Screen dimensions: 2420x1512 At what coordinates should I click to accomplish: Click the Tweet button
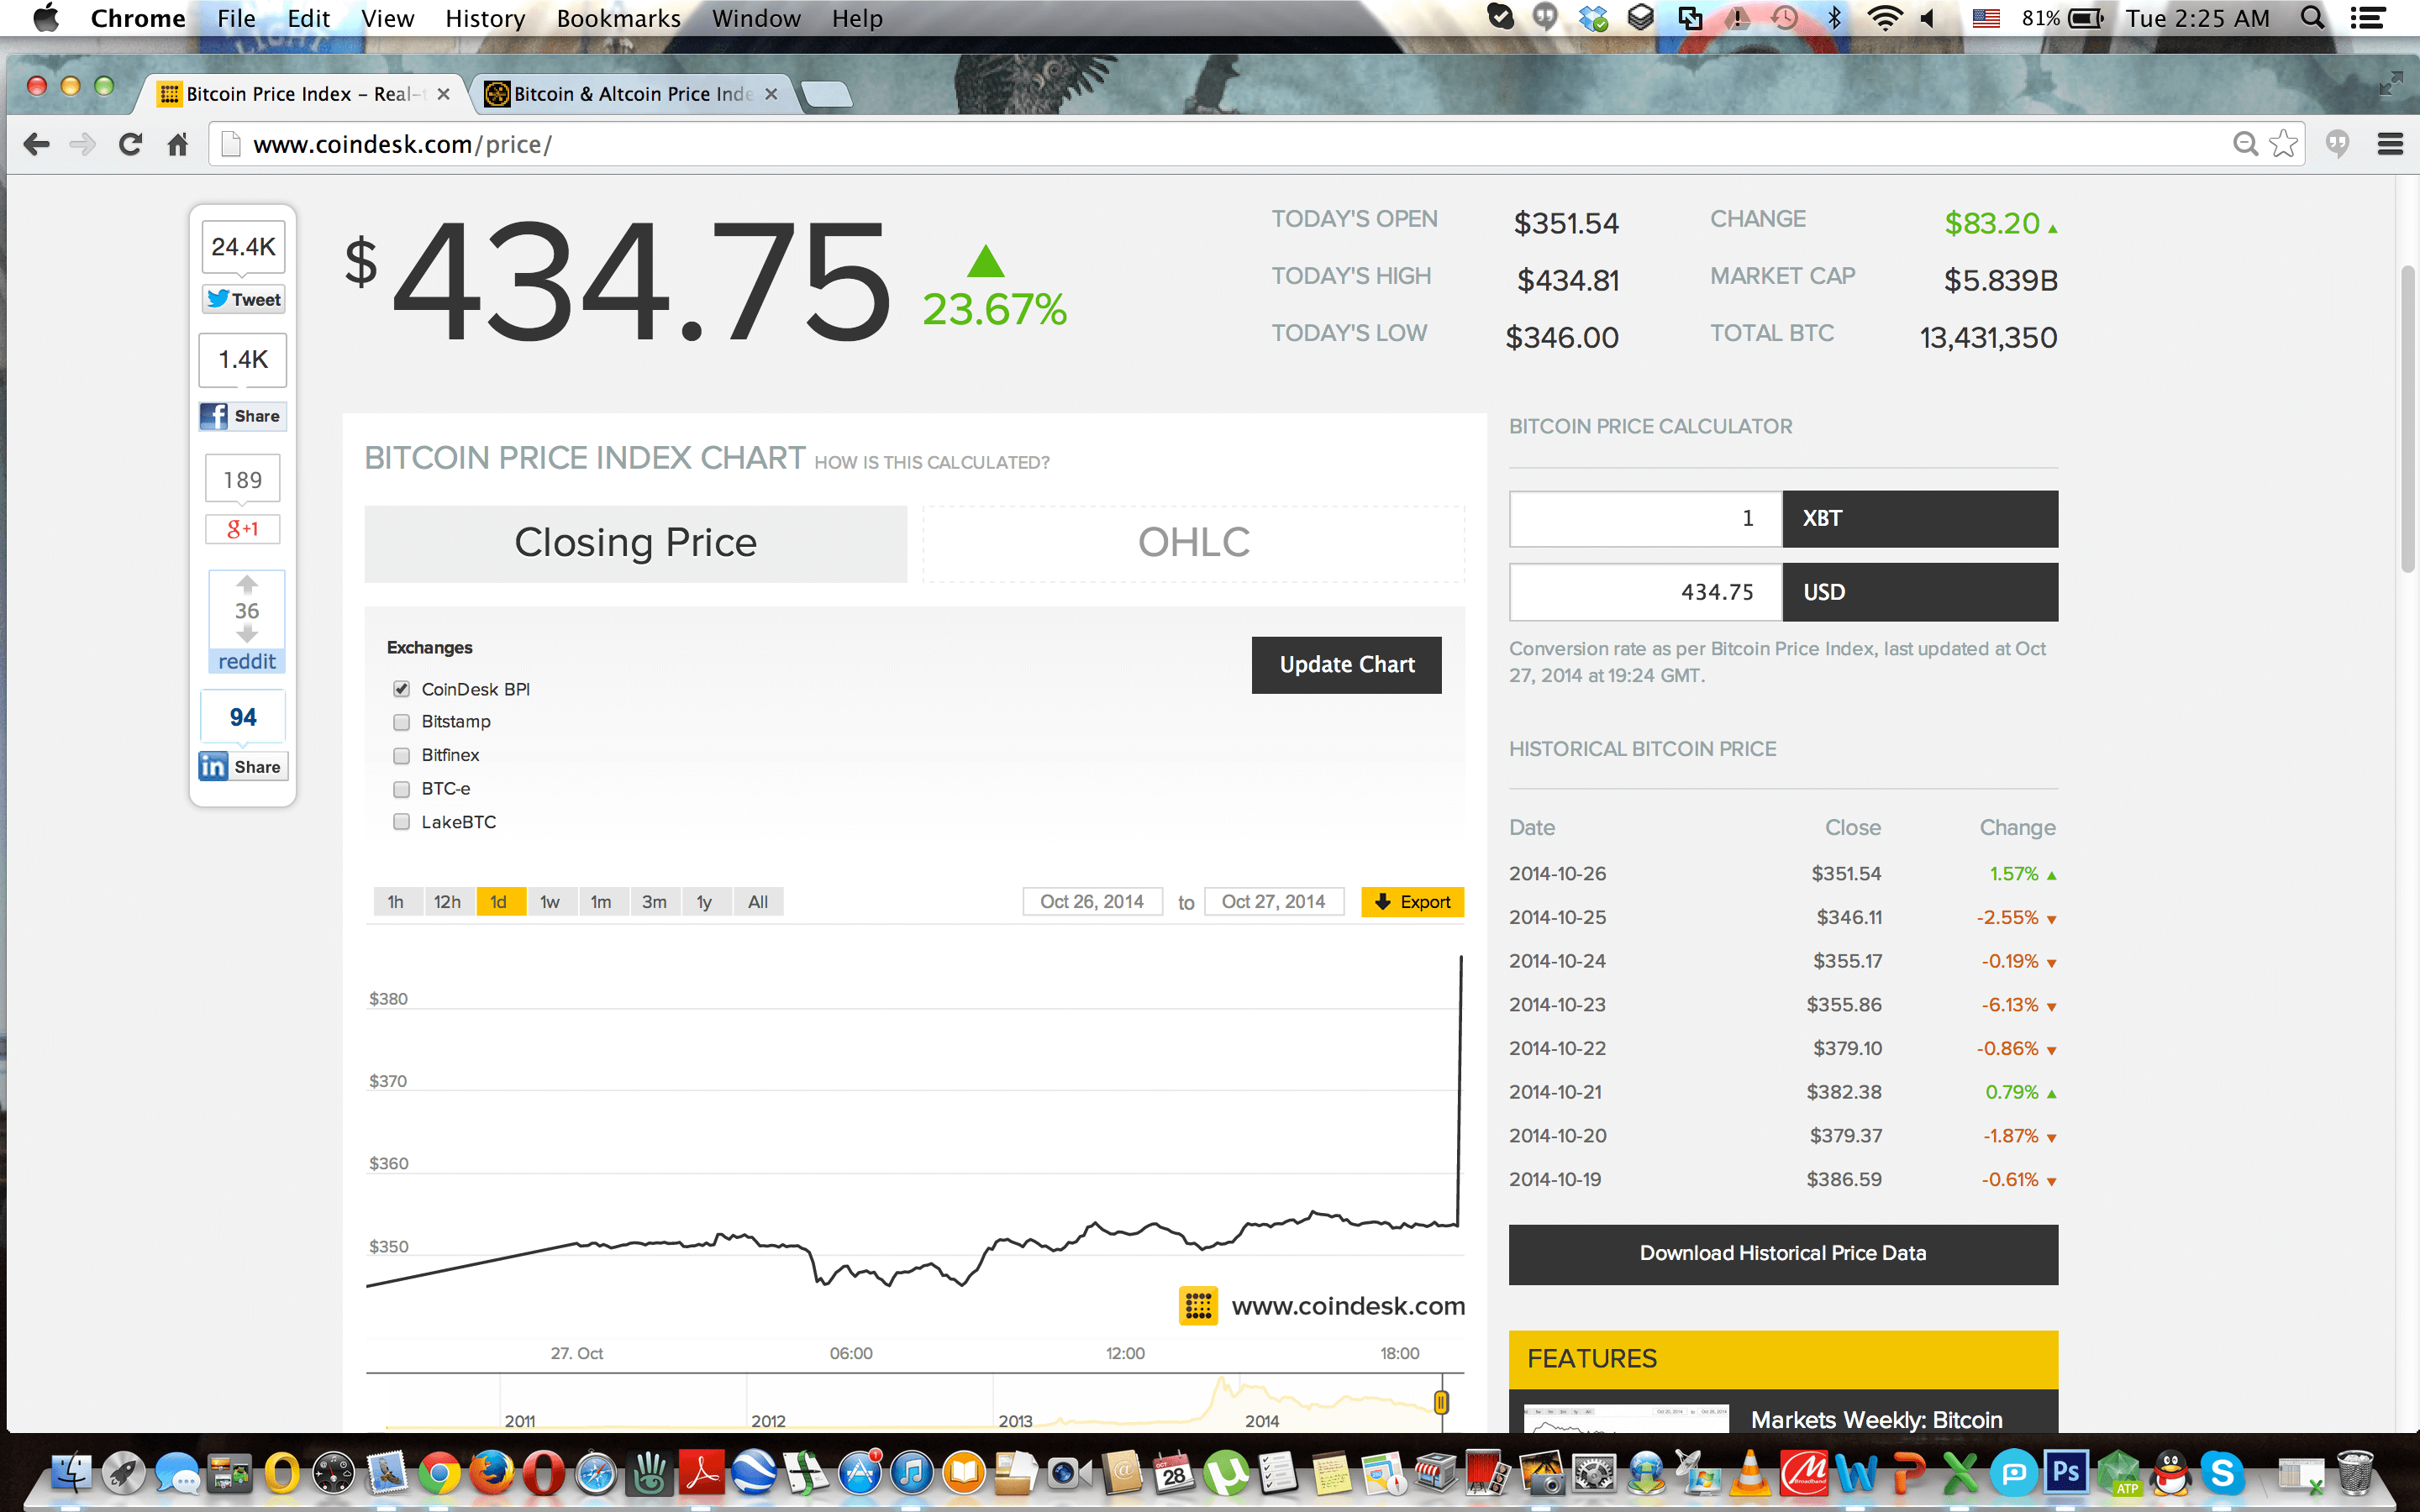244,299
